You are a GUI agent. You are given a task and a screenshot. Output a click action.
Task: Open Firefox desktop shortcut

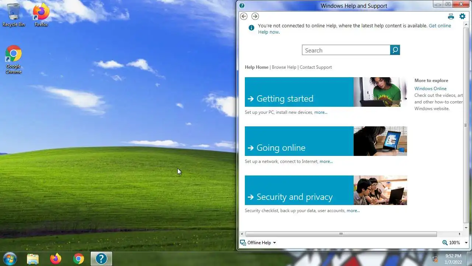(x=41, y=15)
